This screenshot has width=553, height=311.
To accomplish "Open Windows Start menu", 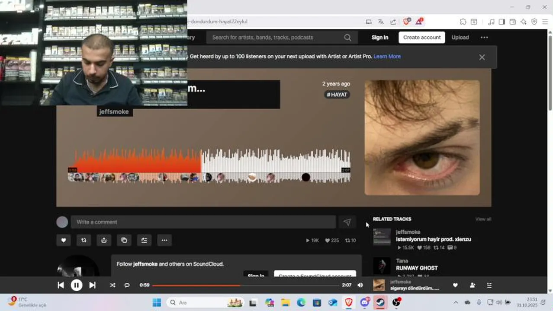I will [157, 302].
